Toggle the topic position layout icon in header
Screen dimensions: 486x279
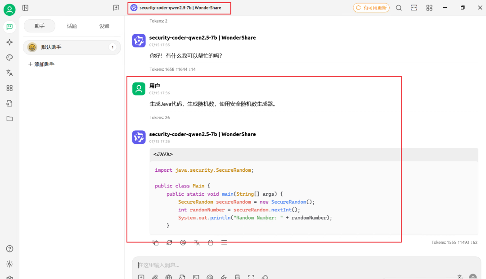[414, 8]
